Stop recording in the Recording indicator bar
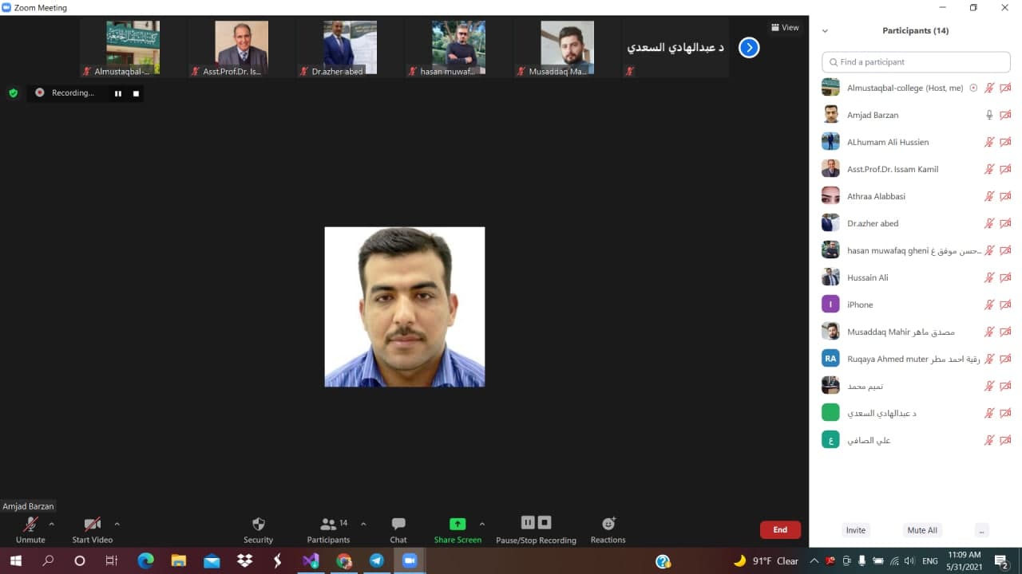1022x574 pixels. click(x=136, y=93)
